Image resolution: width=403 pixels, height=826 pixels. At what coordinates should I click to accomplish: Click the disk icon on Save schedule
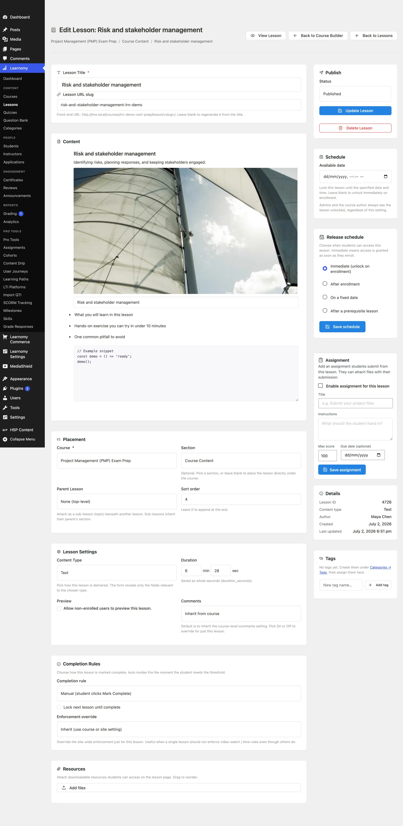[x=327, y=327]
